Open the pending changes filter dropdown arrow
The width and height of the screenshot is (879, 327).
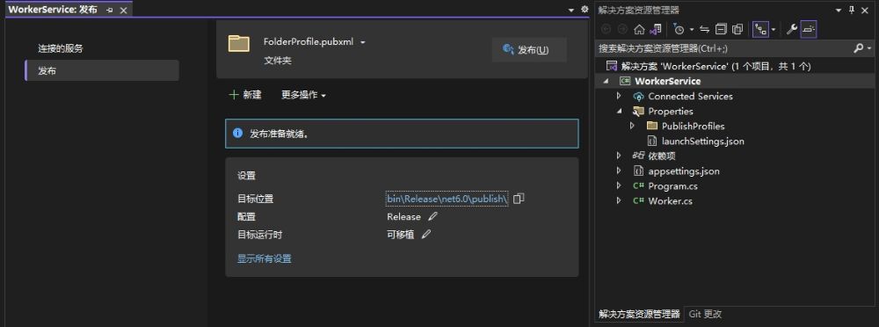click(692, 29)
